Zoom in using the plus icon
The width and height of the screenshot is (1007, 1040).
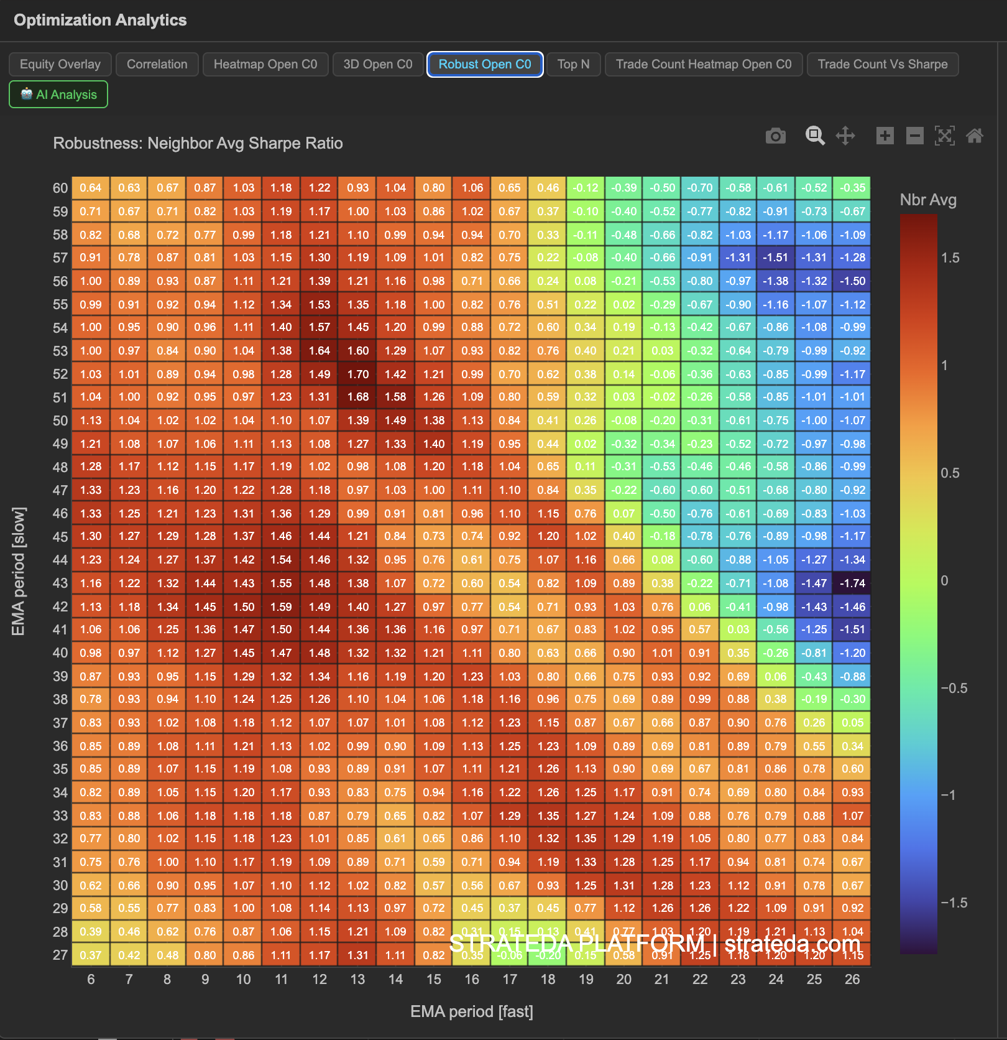tap(885, 136)
